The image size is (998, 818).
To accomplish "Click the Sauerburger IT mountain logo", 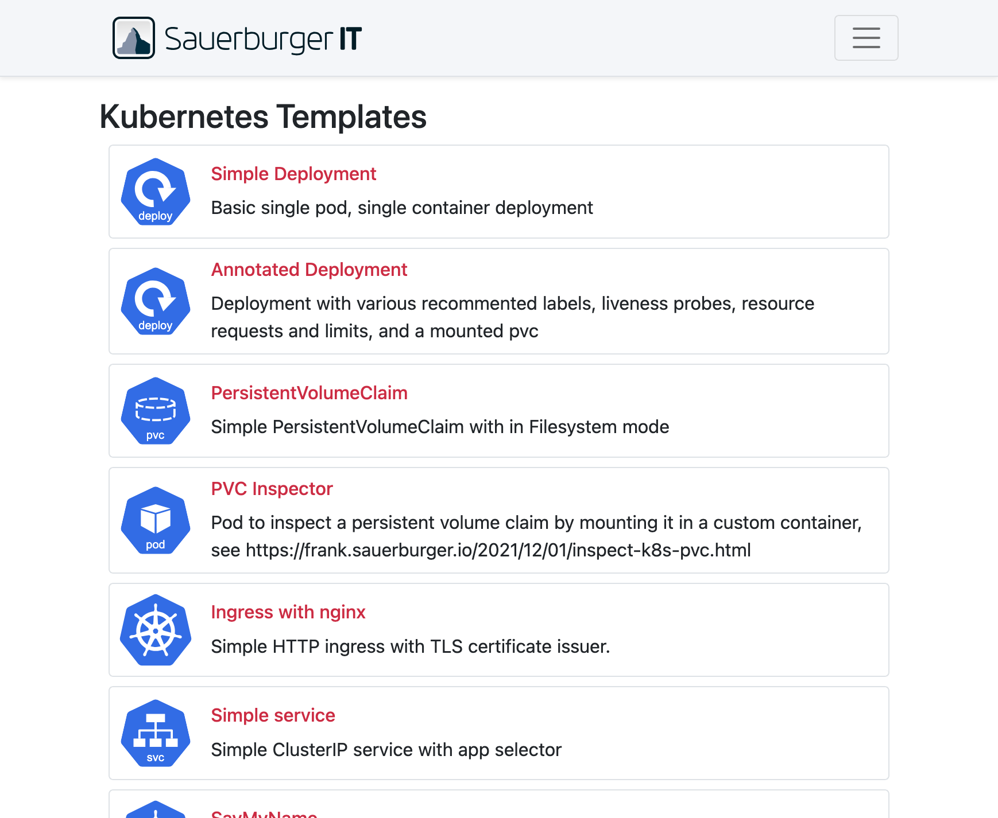I will tap(133, 38).
